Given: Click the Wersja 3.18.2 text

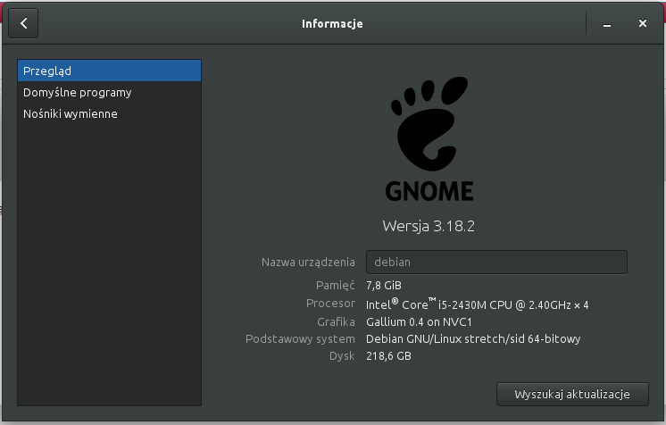Looking at the screenshot, I should pos(428,226).
